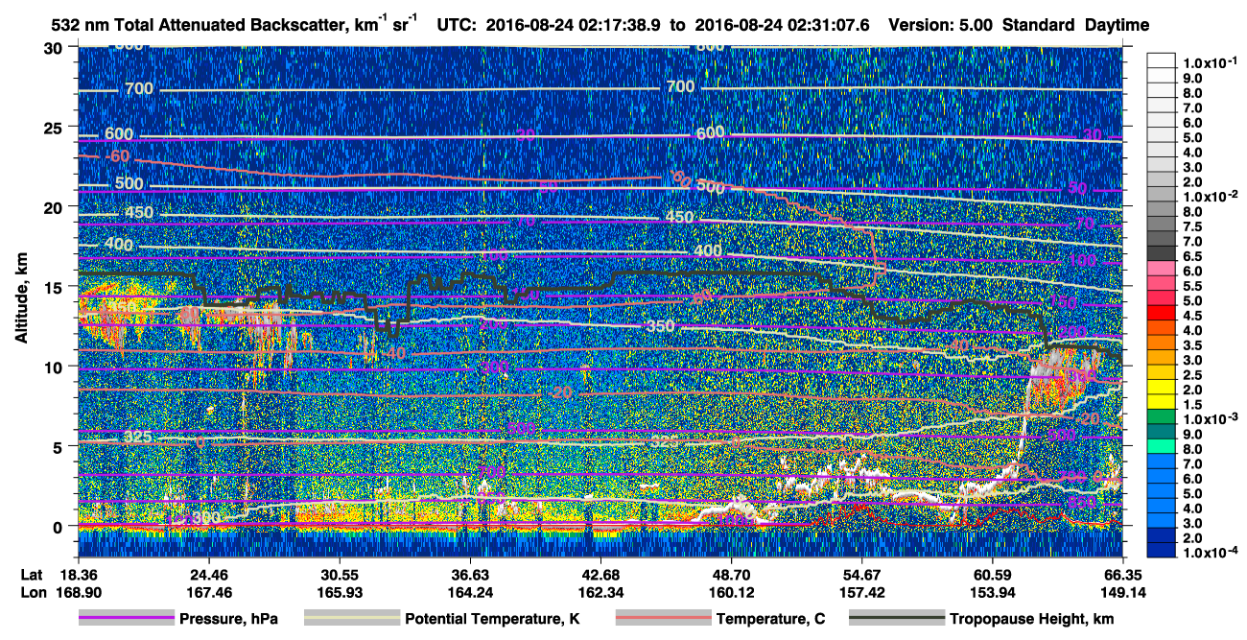This screenshot has width=1247, height=640.
Task: Click the 'Lon' row label
Action: (x=32, y=591)
